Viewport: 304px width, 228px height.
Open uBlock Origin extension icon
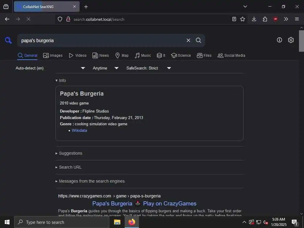[275, 19]
